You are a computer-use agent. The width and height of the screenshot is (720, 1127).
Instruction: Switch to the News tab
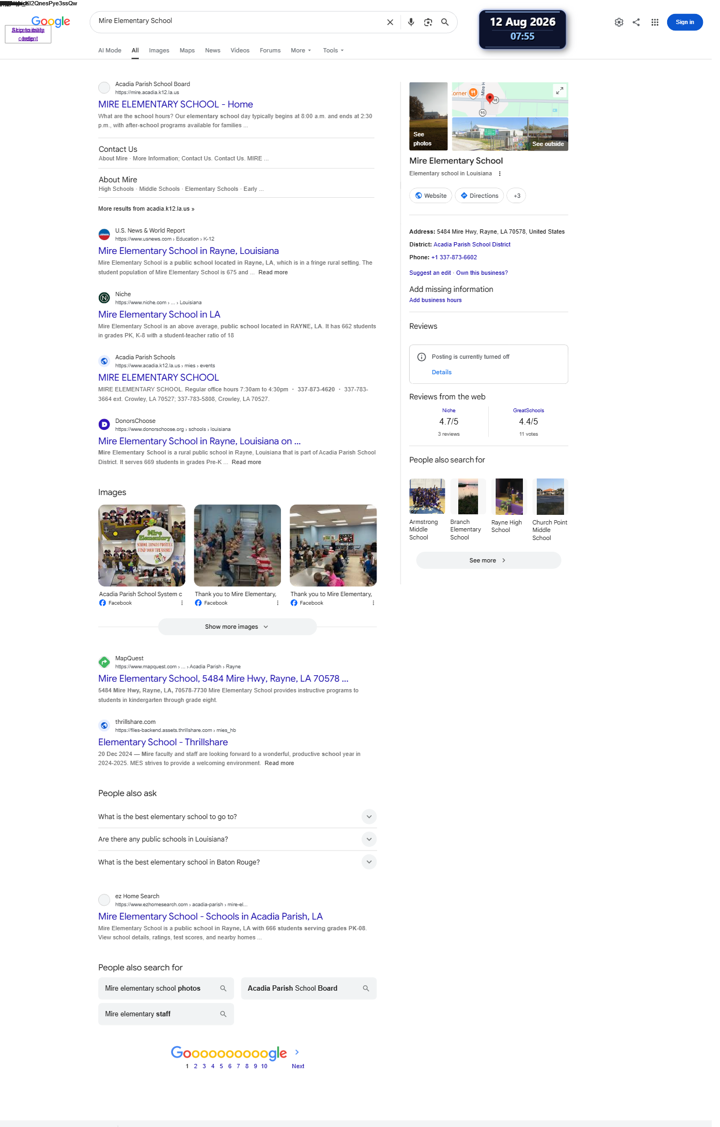pos(213,51)
